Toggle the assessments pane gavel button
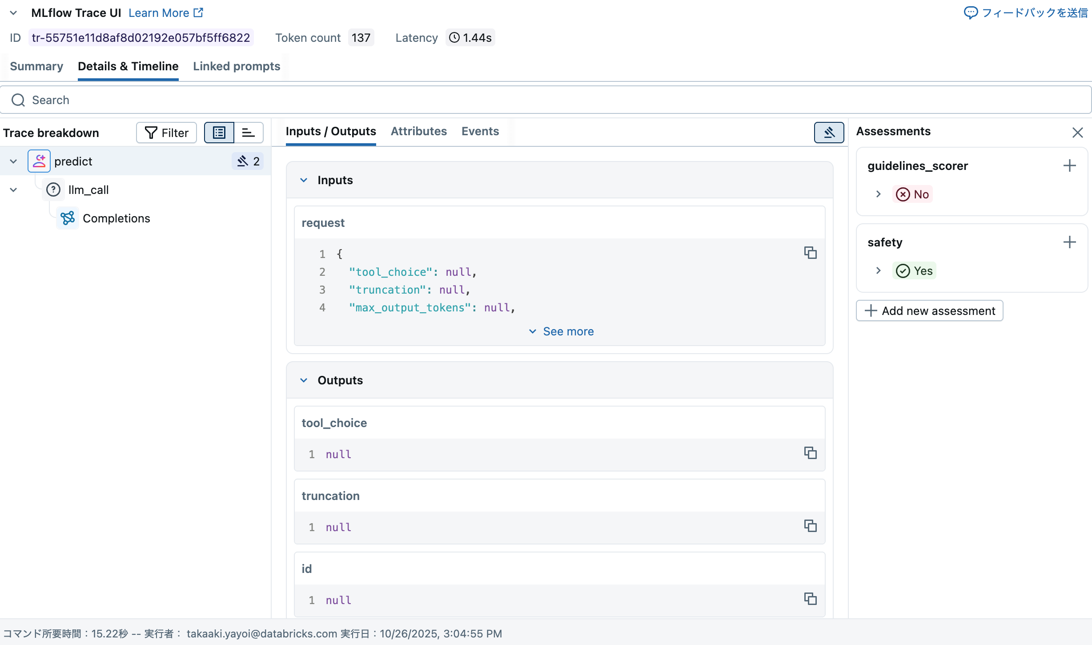Image resolution: width=1092 pixels, height=645 pixels. pyautogui.click(x=829, y=133)
